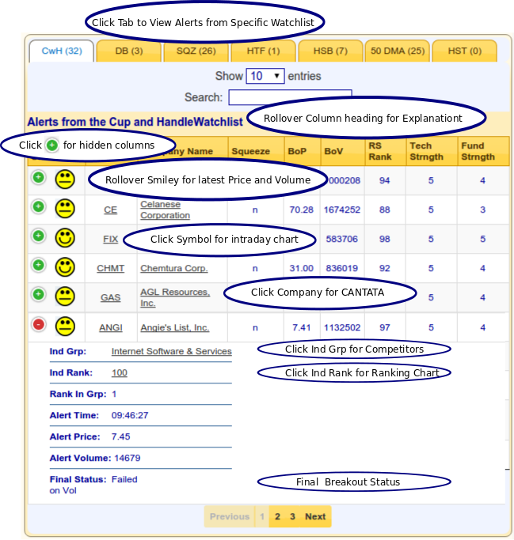Click the Next pagination button
The height and width of the screenshot is (540, 514).
pos(315,516)
